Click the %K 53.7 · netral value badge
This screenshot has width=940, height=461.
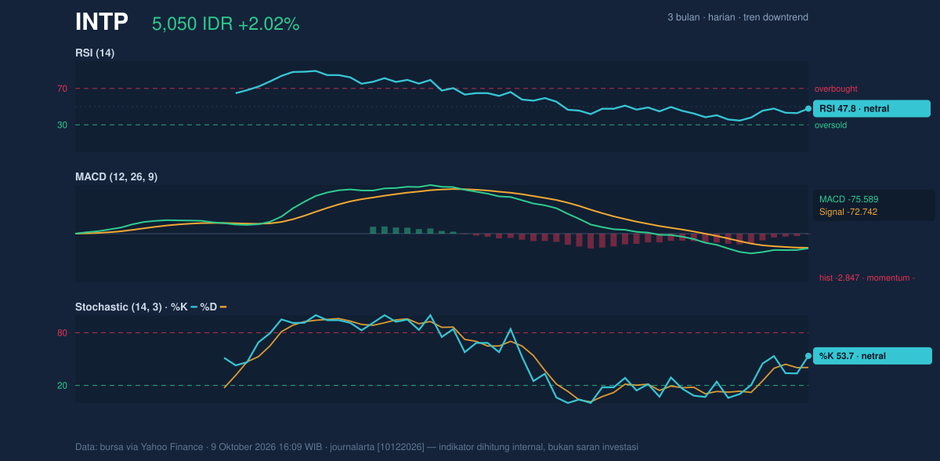coord(873,356)
